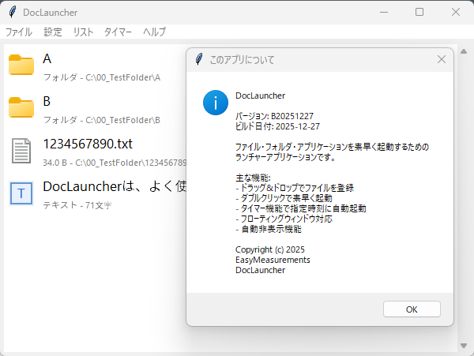Open the 設定 menu
This screenshot has width=474, height=356.
pyautogui.click(x=53, y=32)
